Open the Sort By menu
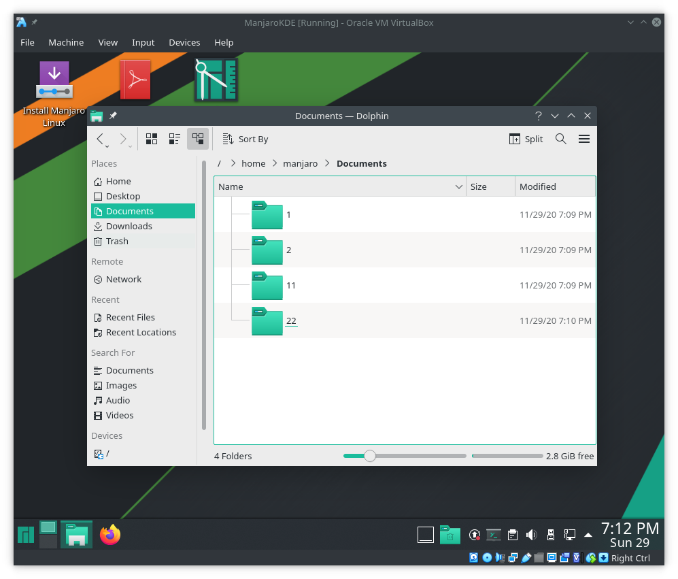This screenshot has height=579, width=678. [245, 139]
